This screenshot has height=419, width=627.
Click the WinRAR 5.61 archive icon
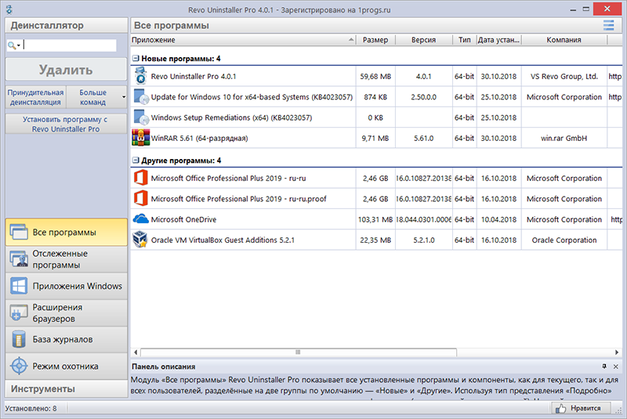(x=141, y=138)
